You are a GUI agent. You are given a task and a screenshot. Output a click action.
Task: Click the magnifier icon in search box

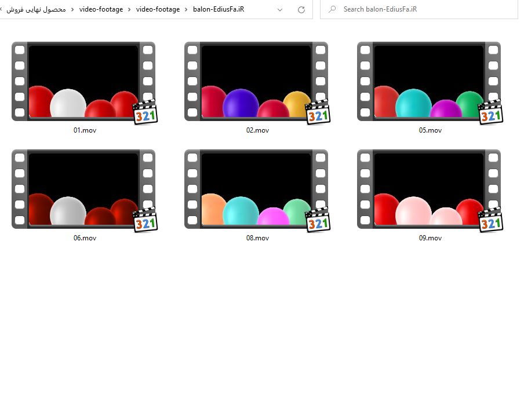[x=332, y=10]
